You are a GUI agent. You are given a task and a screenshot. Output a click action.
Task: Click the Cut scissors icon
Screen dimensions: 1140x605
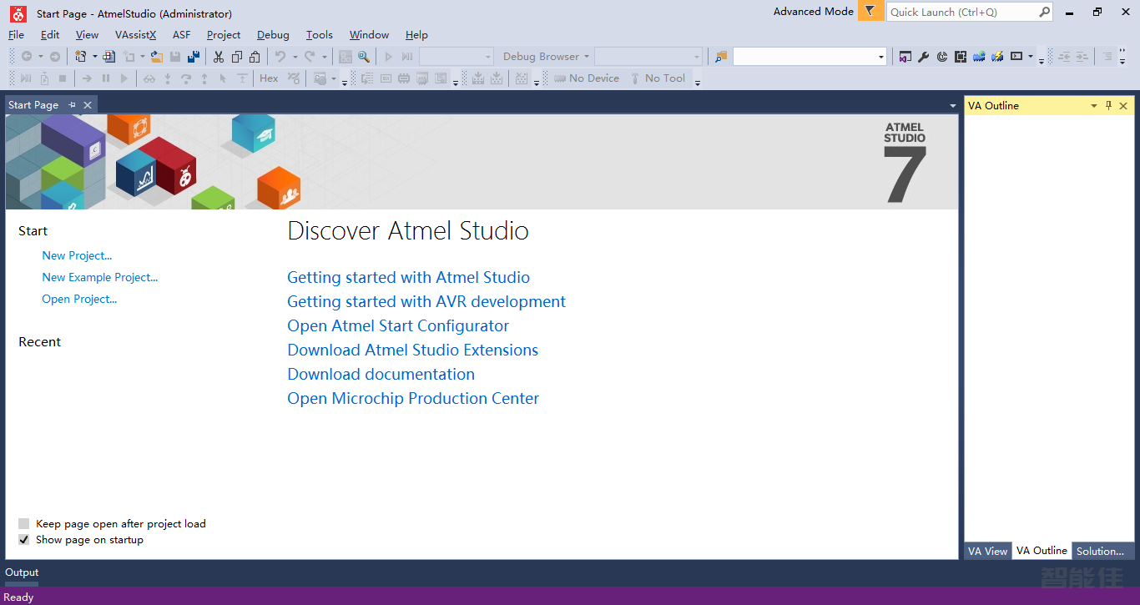click(x=219, y=57)
